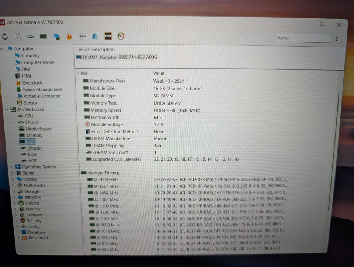The height and width of the screenshot is (267, 354).
Task: Select the @ 1163 MHz timing row
Action: tap(187, 218)
